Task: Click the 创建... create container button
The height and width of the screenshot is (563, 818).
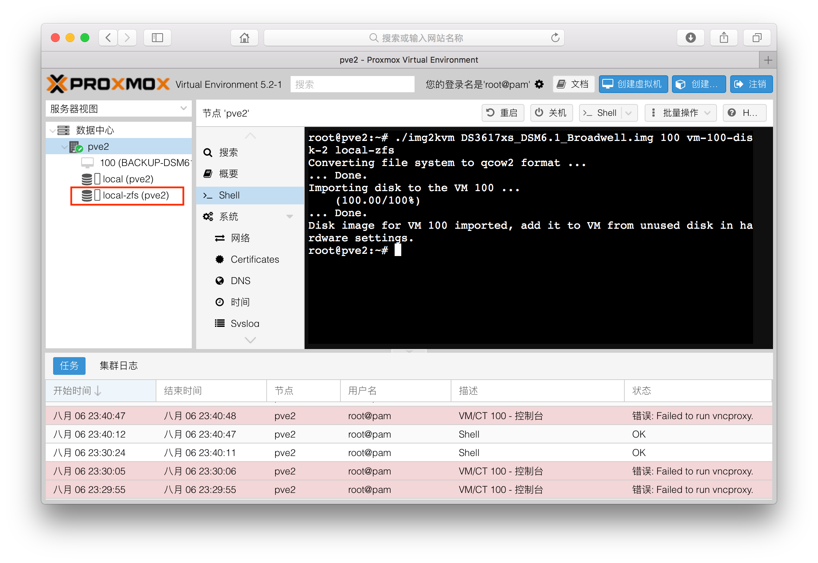Action: tap(699, 84)
